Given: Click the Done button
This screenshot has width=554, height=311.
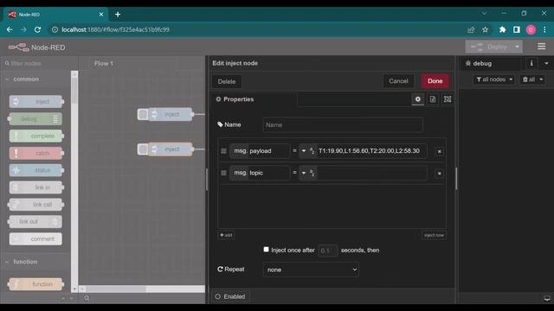Looking at the screenshot, I should [435, 81].
